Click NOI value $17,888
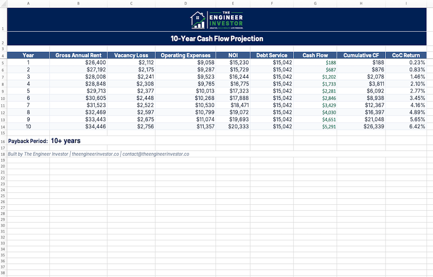 pos(239,98)
